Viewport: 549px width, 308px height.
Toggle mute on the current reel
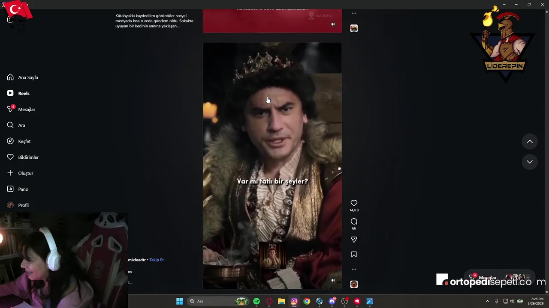click(x=333, y=281)
